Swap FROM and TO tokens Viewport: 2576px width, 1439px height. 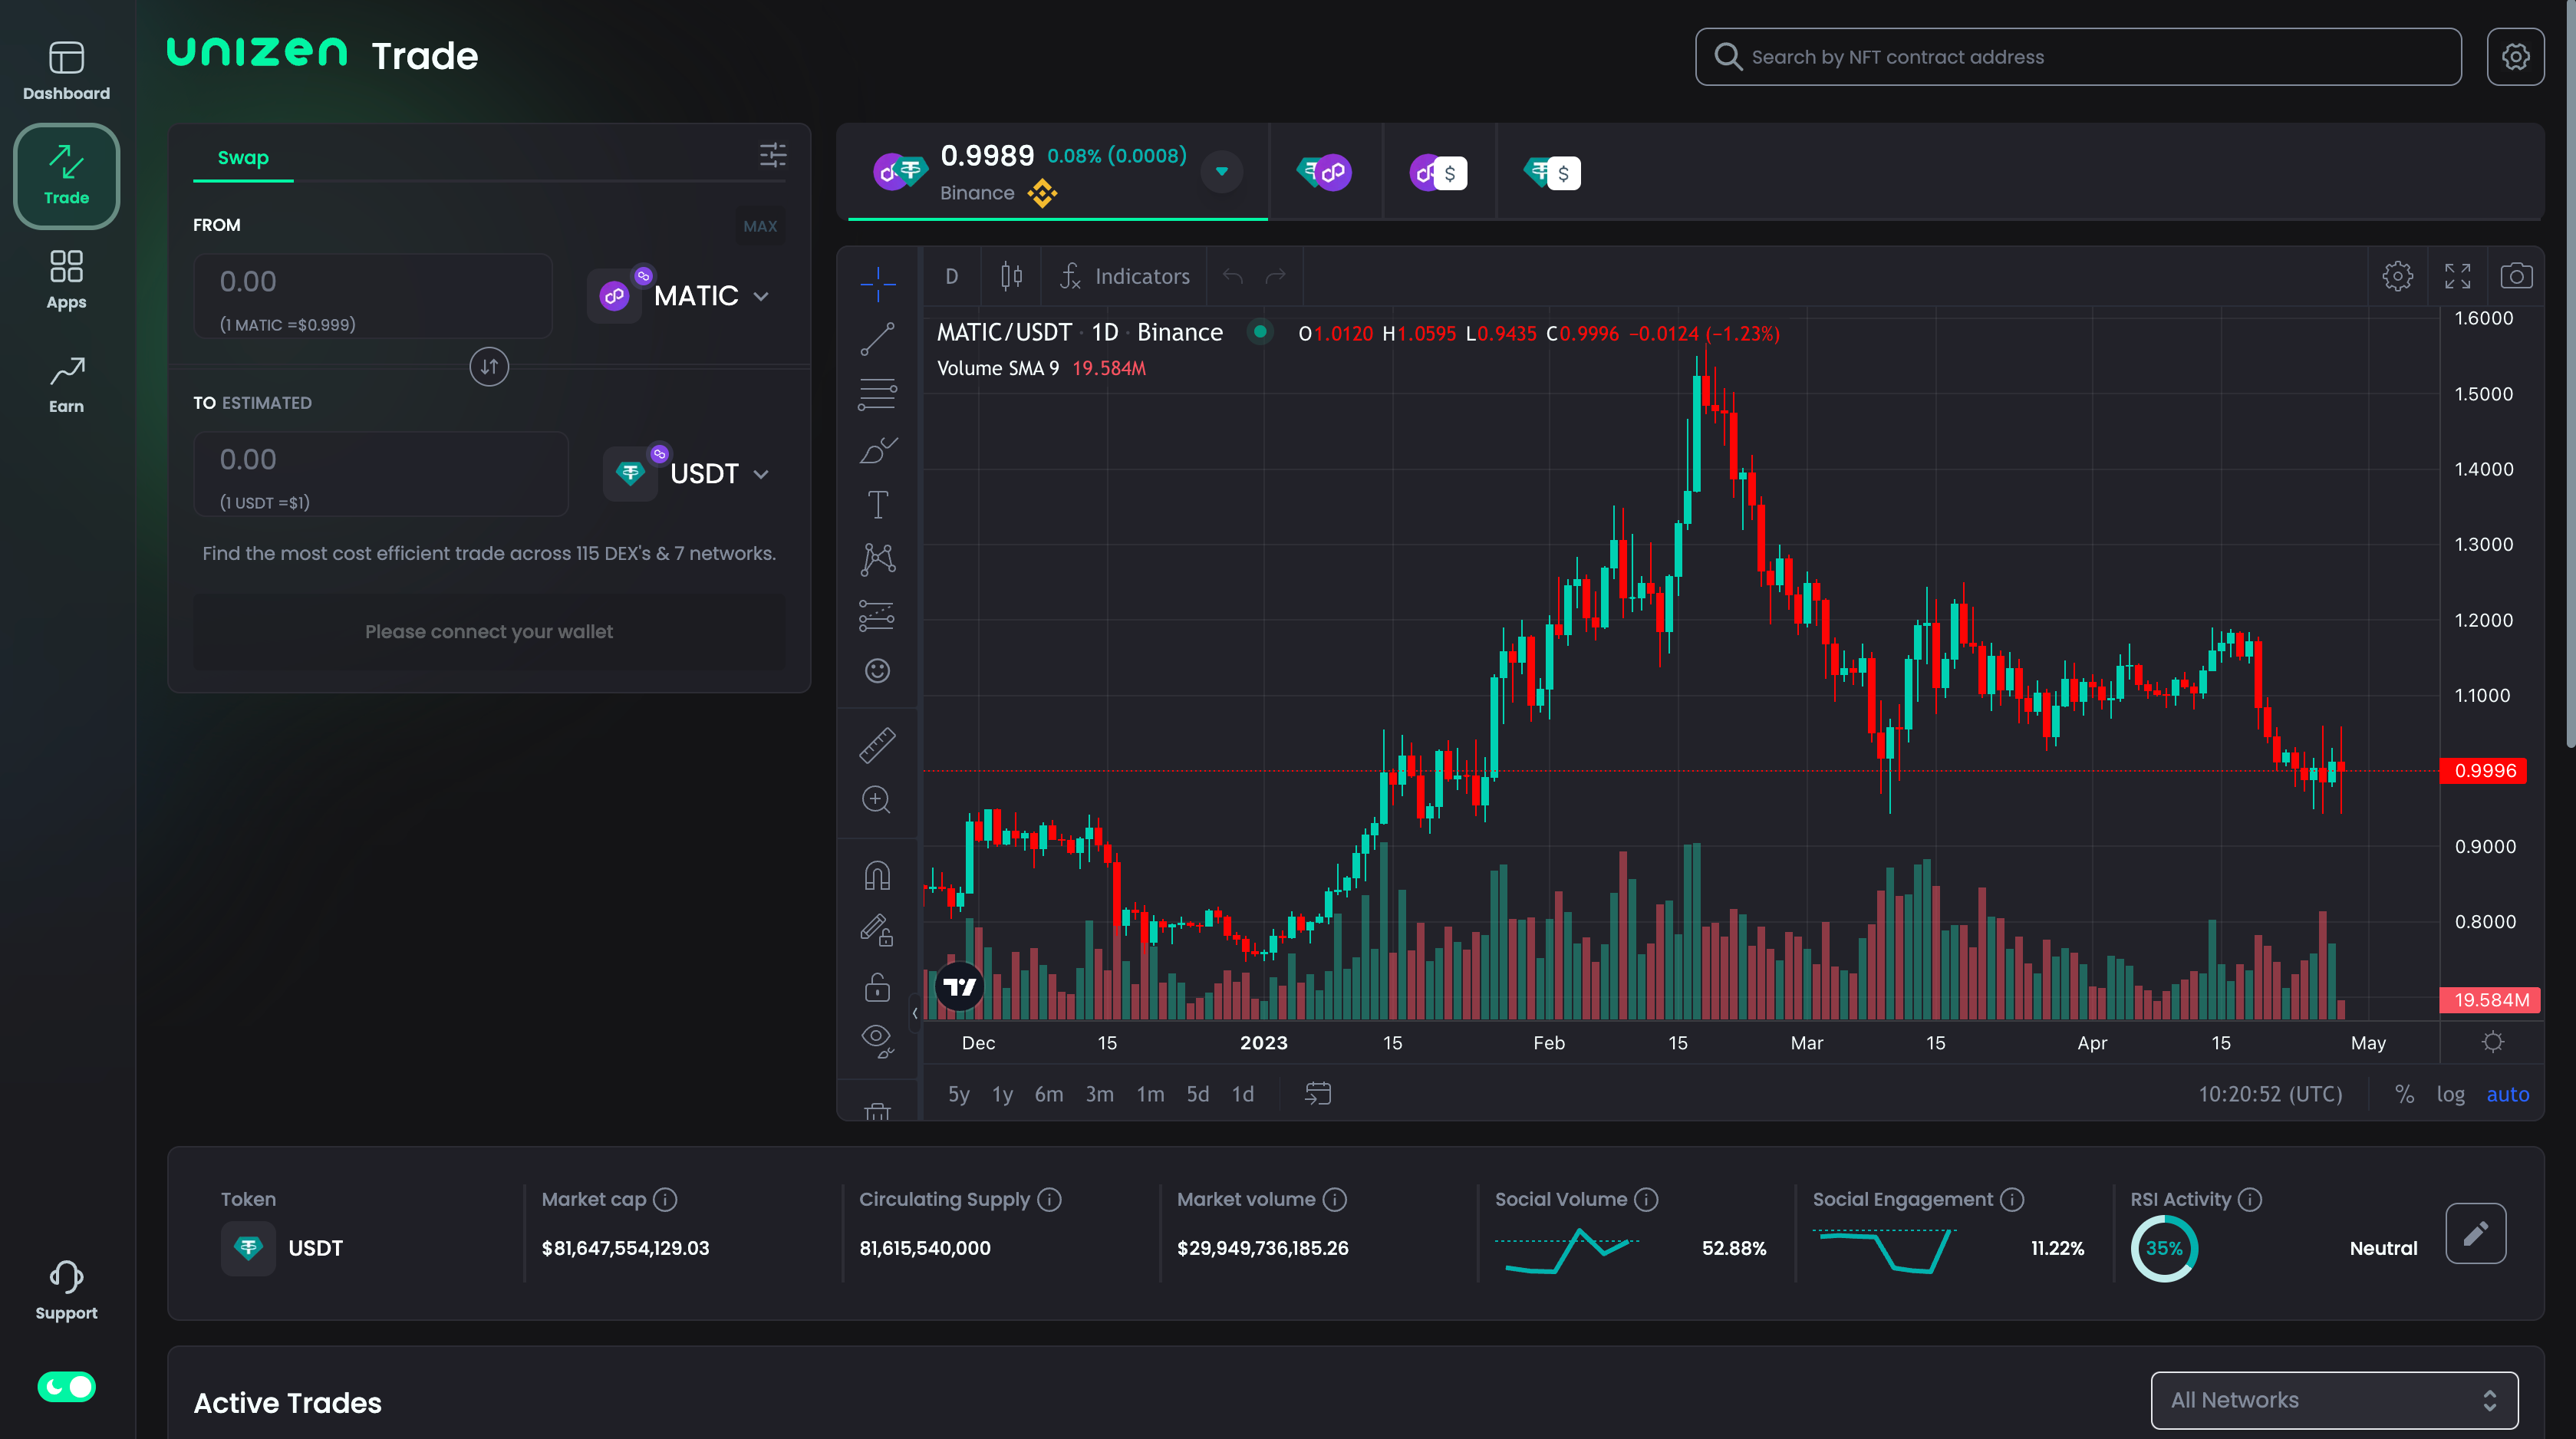489,367
